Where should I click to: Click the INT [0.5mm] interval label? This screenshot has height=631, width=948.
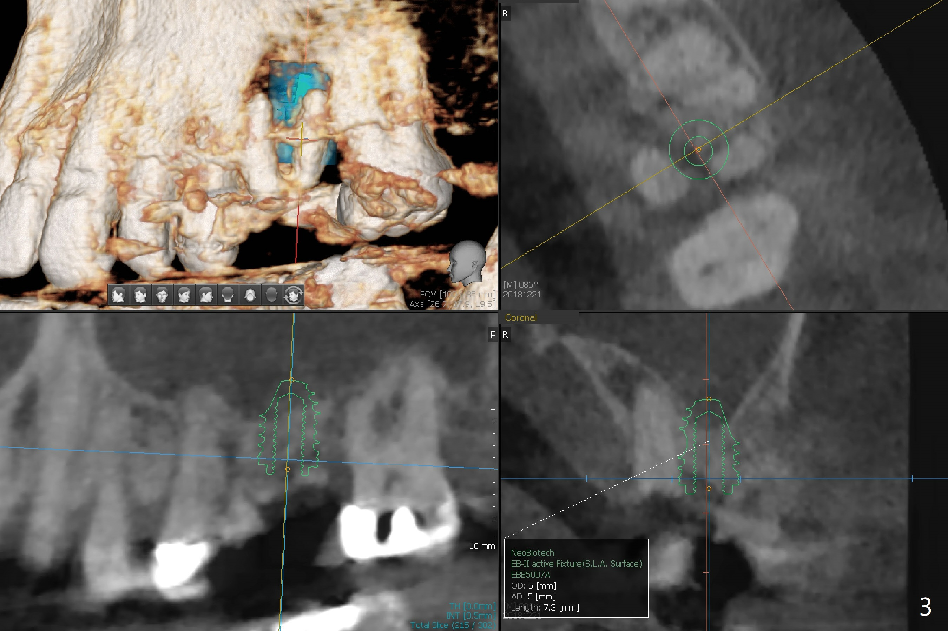pyautogui.click(x=470, y=616)
